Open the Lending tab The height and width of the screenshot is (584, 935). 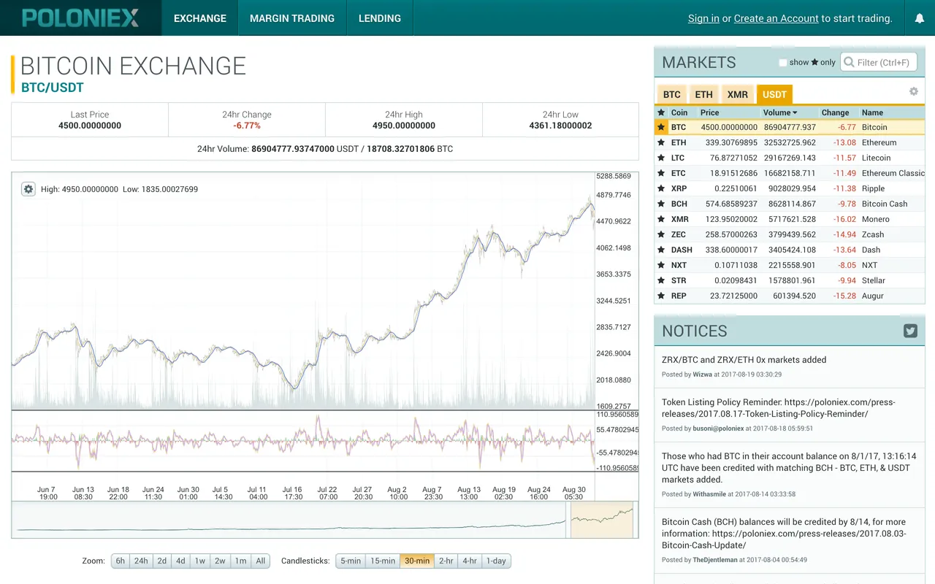[x=380, y=18]
